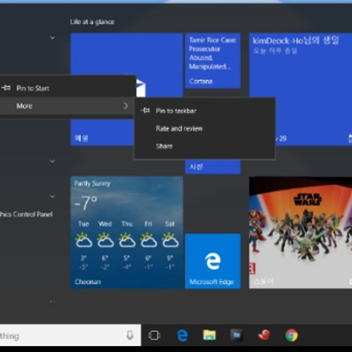Open File Explorer from the taskbar
The width and height of the screenshot is (352, 352).
coord(209,335)
